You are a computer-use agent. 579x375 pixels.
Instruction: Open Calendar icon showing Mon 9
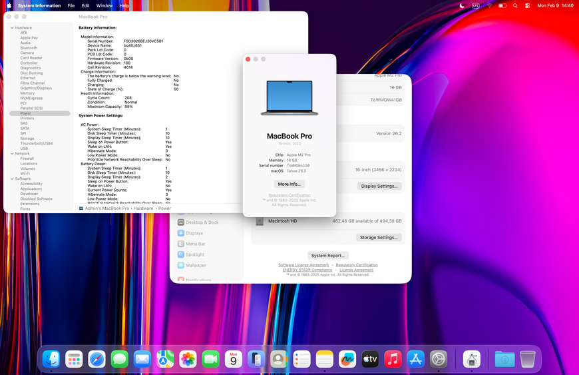pyautogui.click(x=234, y=359)
